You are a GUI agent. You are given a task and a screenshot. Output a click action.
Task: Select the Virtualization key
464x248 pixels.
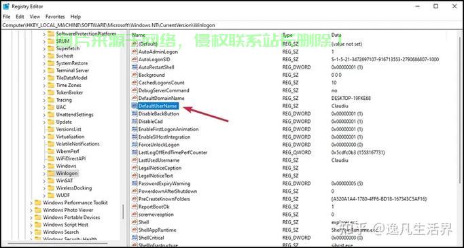click(70, 137)
